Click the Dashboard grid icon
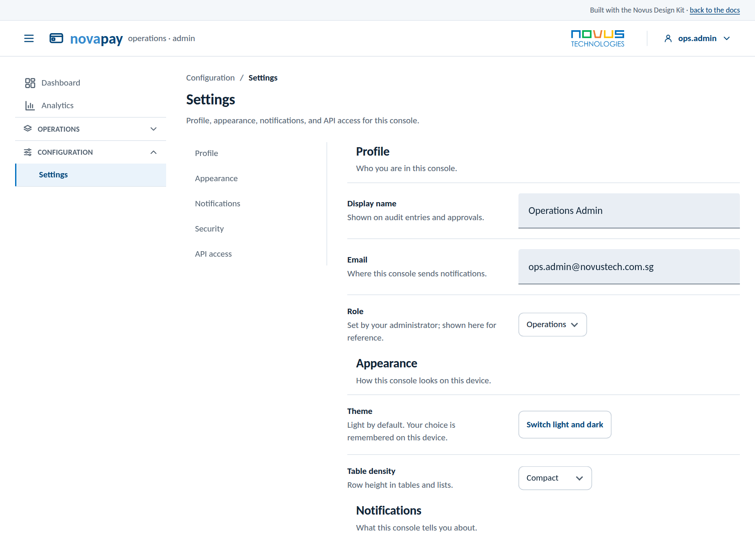 tap(30, 83)
